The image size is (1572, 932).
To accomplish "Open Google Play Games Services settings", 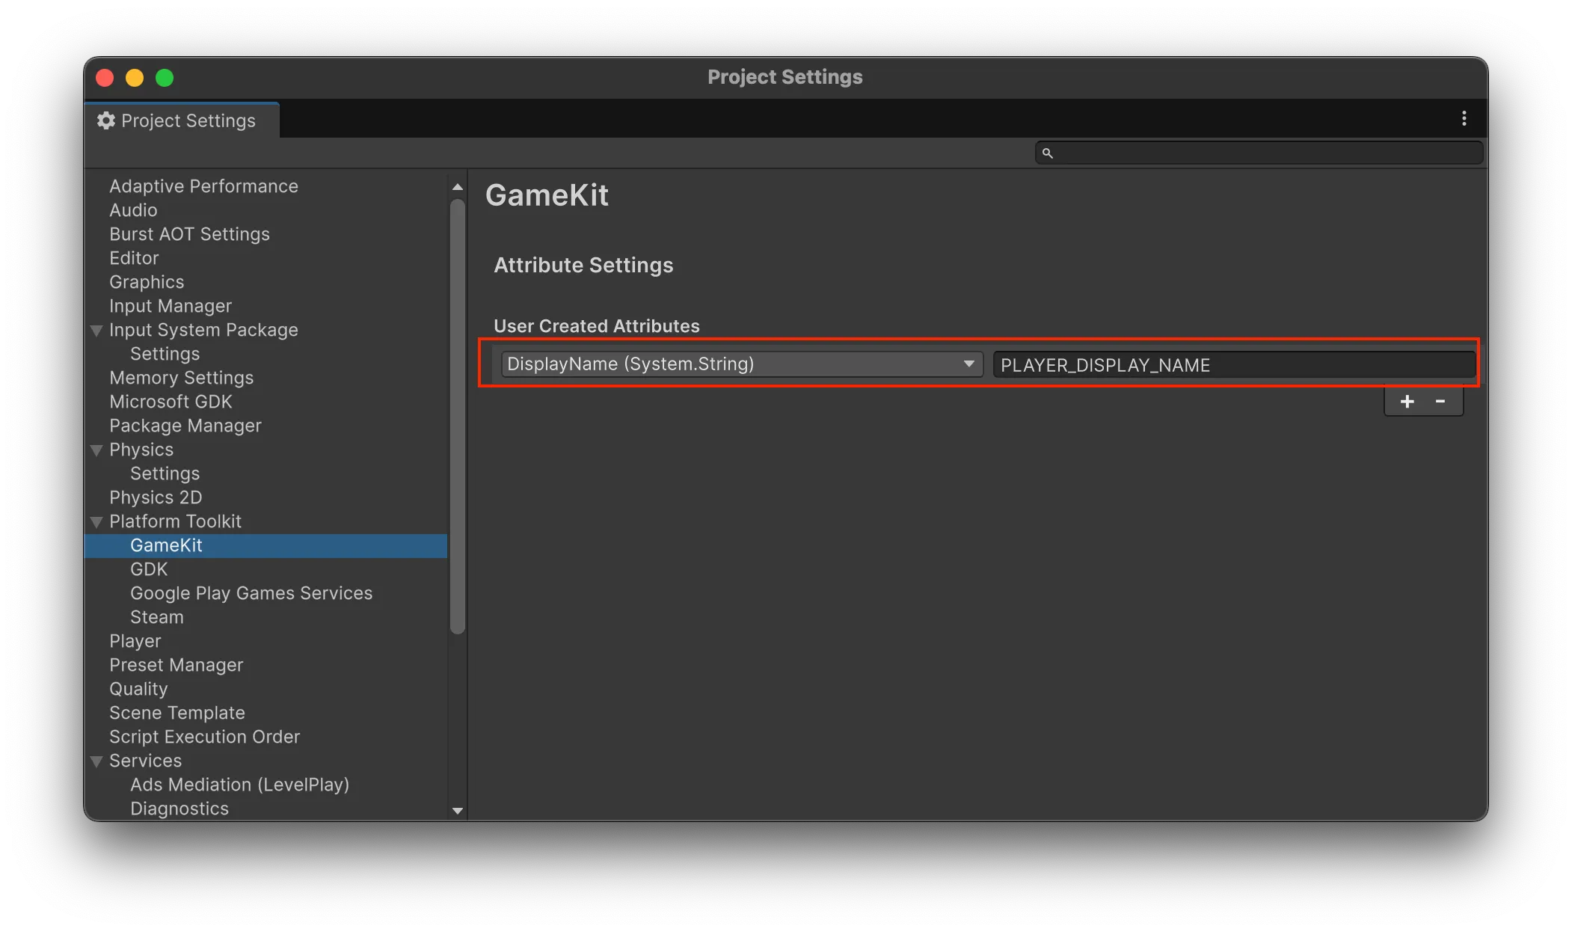I will pyautogui.click(x=251, y=593).
